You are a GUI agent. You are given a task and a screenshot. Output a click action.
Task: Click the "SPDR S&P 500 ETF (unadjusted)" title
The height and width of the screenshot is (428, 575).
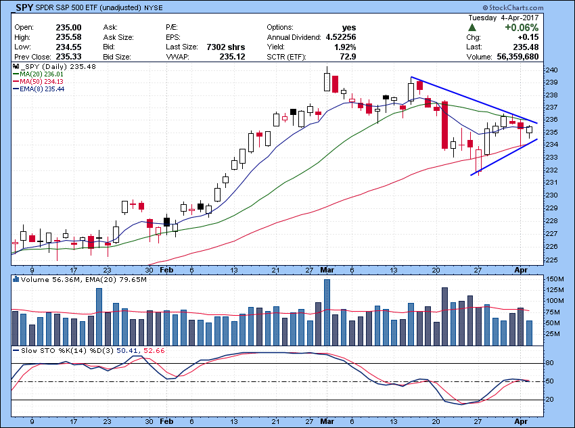(x=89, y=7)
